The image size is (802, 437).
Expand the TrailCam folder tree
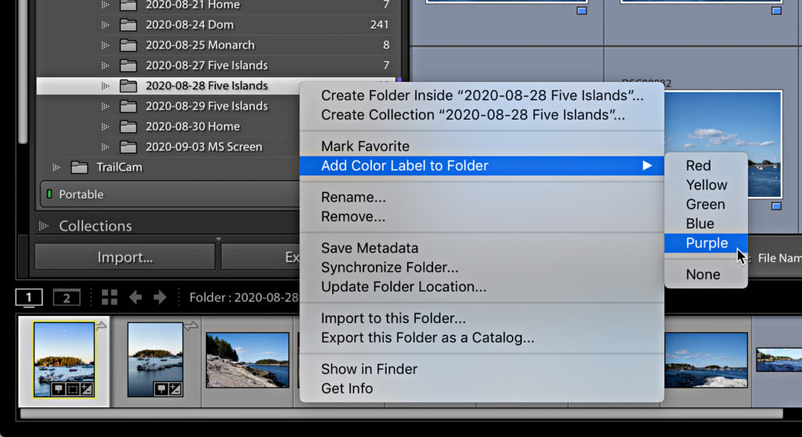56,167
